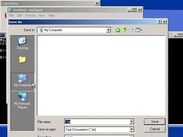Image resolution: width=183 pixels, height=137 pixels.
Task: Click the Help question mark in Save As
Action: tap(159, 22)
